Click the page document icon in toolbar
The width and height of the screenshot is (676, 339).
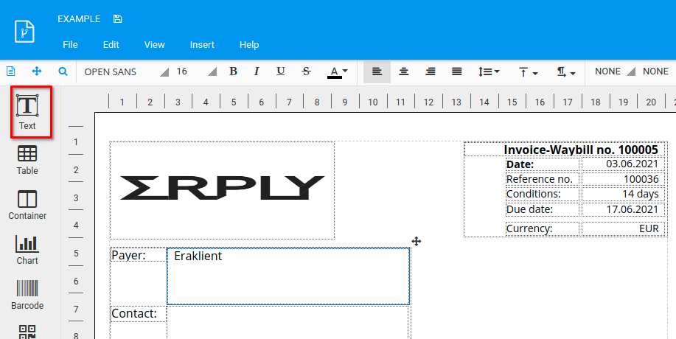(x=11, y=71)
